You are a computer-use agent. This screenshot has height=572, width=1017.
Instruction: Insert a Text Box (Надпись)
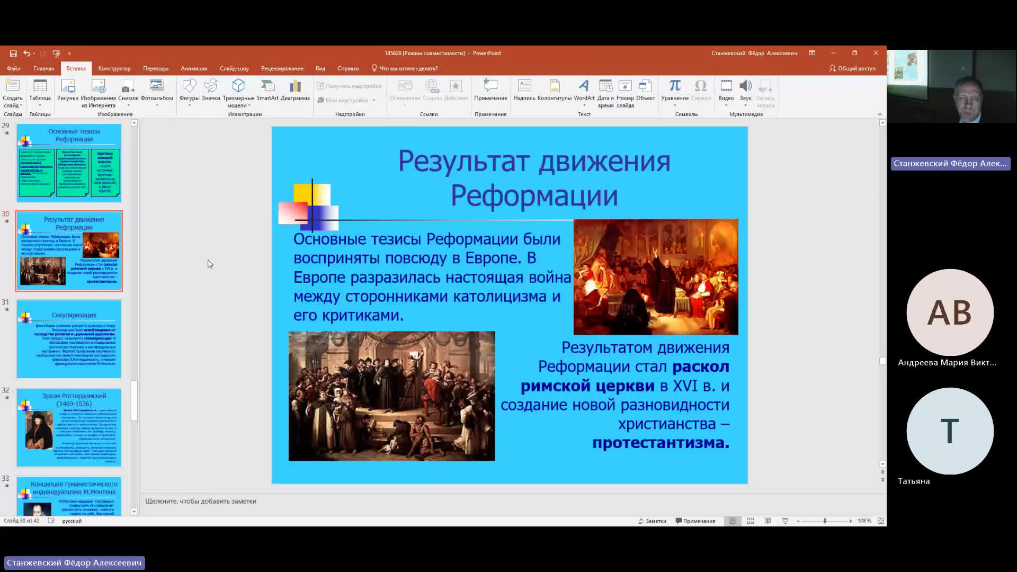524,91
